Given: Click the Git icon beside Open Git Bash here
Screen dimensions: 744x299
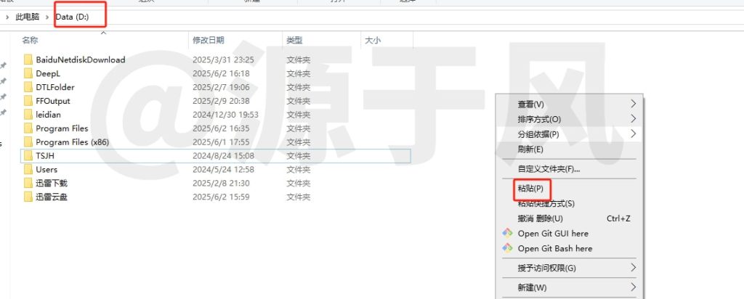Looking at the screenshot, I should point(508,247).
